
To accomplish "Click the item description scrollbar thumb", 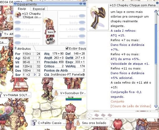I will 156,44.
